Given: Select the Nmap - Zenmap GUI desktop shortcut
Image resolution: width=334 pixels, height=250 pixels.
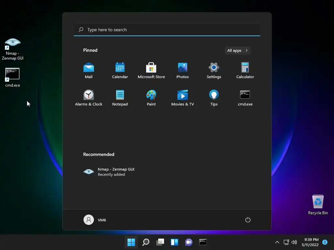Looking at the screenshot, I should (13, 49).
